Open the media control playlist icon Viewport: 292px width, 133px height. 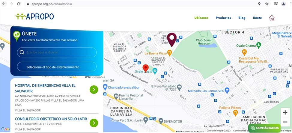tap(276, 4)
